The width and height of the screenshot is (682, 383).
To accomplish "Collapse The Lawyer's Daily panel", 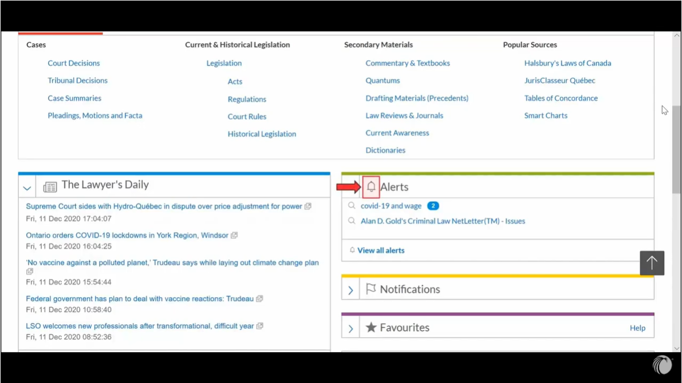I will click(x=27, y=188).
